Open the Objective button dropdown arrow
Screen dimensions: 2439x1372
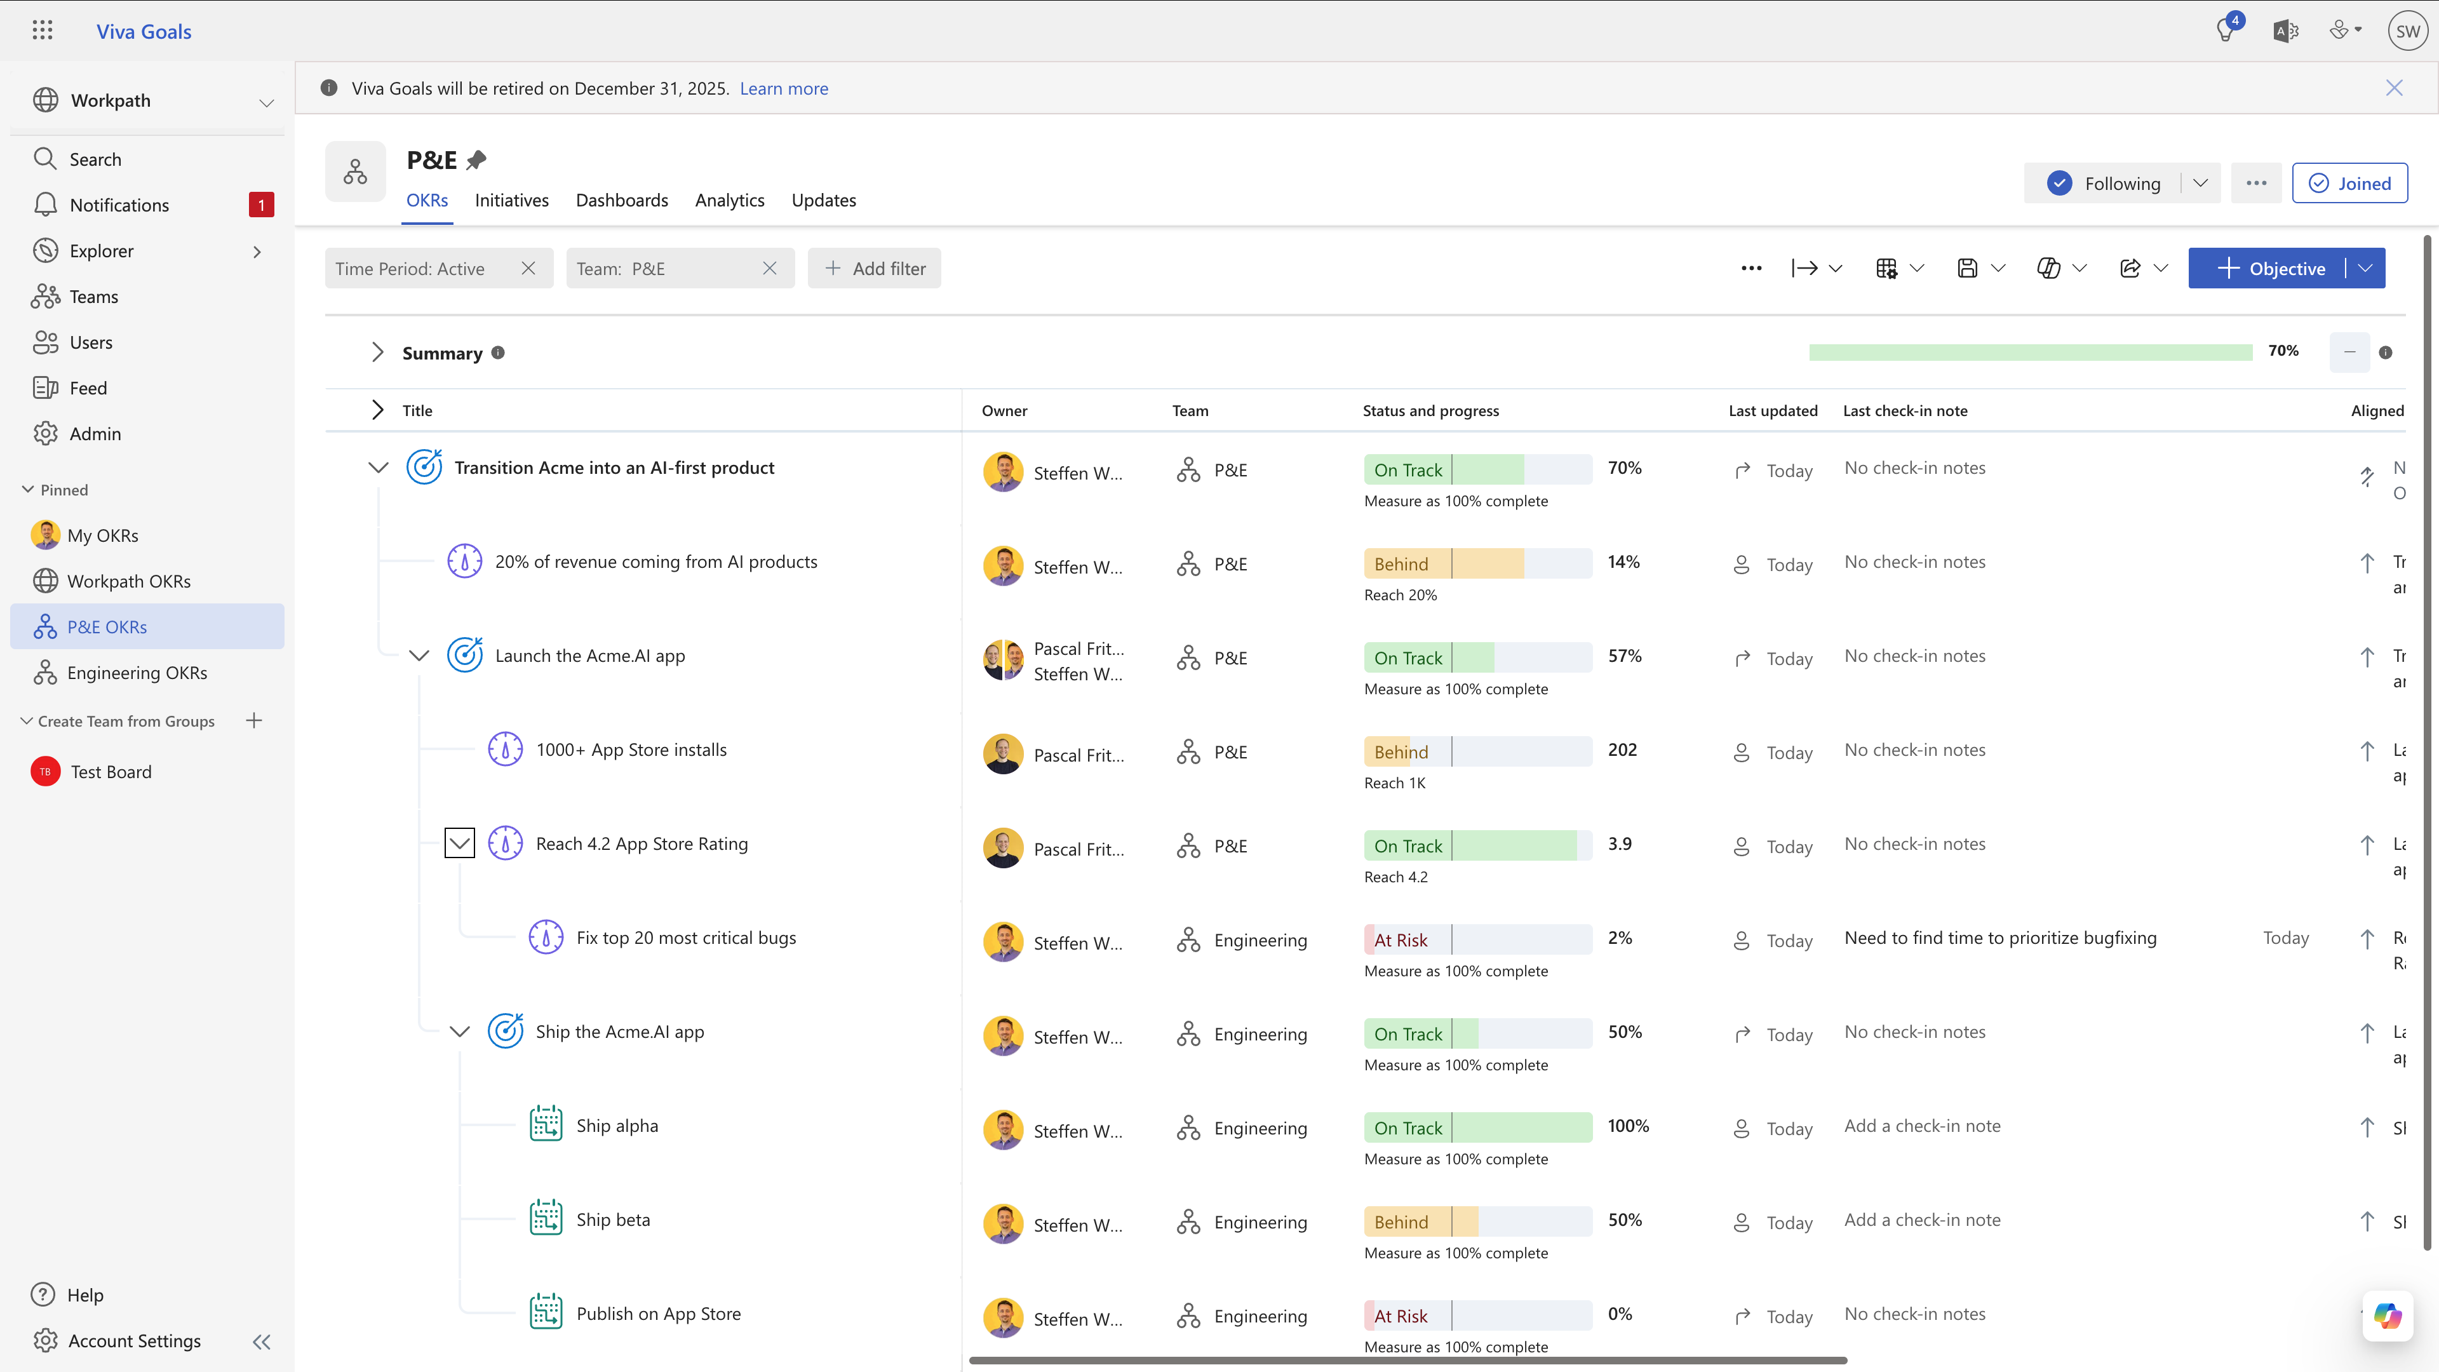tap(2366, 268)
